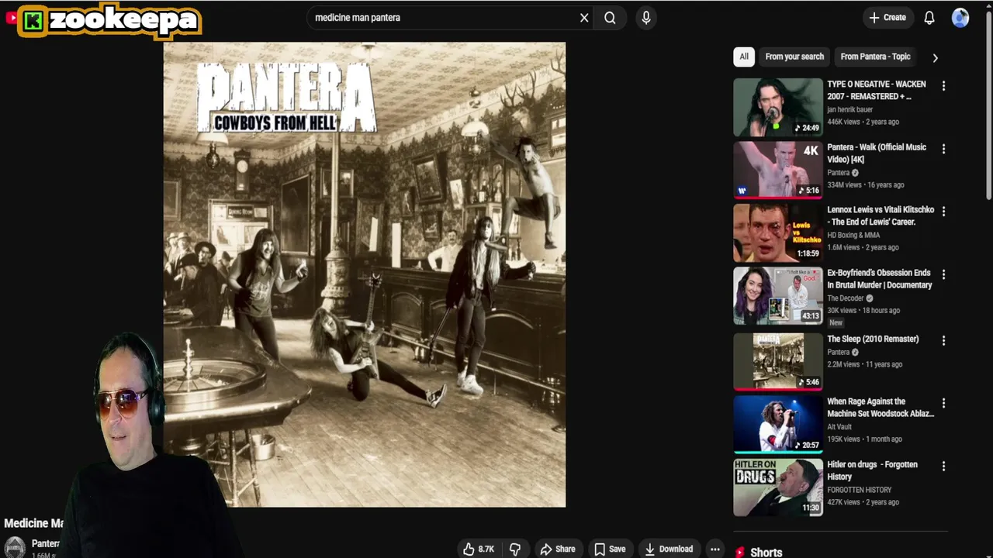Select the 'All' filter chip
Viewport: 993px width, 558px height.
[x=744, y=57]
